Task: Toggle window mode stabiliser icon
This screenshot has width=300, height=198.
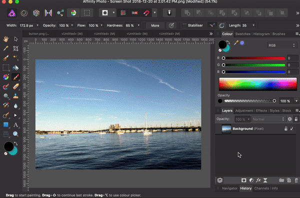Action: (221, 25)
